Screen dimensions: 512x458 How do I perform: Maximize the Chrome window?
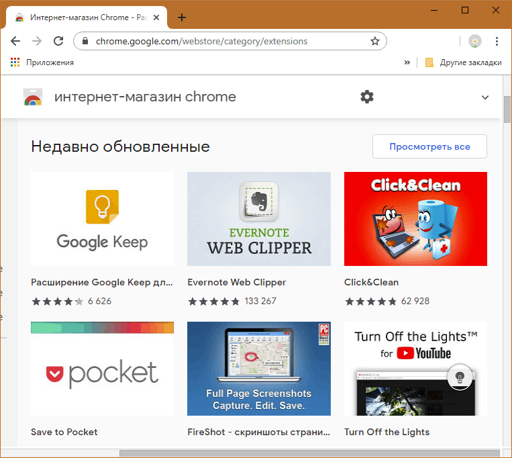click(x=464, y=11)
